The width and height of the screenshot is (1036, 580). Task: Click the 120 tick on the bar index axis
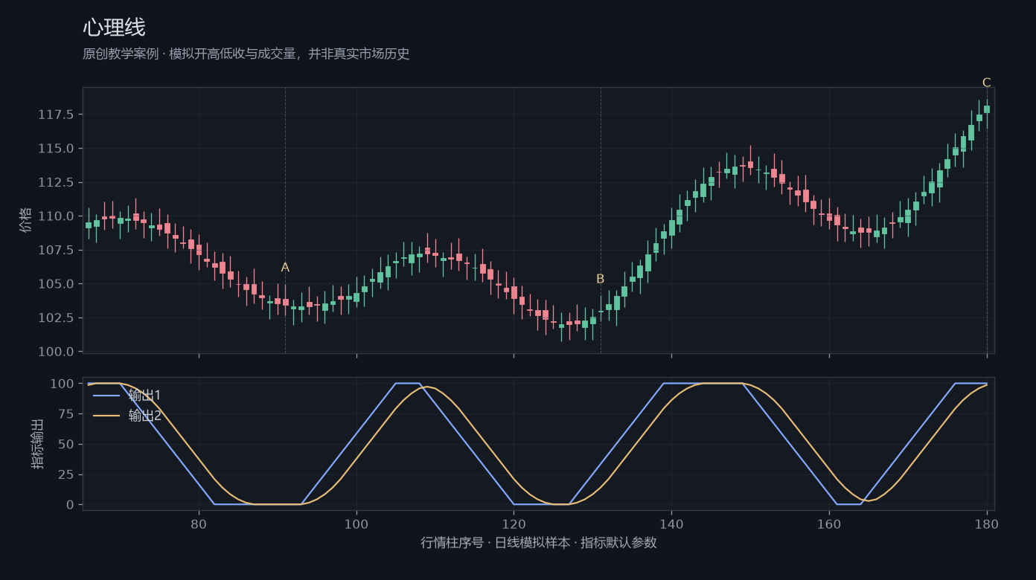514,523
